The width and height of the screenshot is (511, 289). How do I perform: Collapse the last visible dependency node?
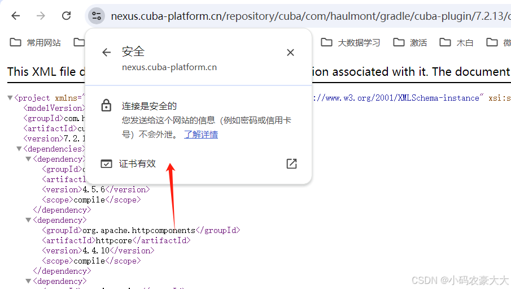28,281
